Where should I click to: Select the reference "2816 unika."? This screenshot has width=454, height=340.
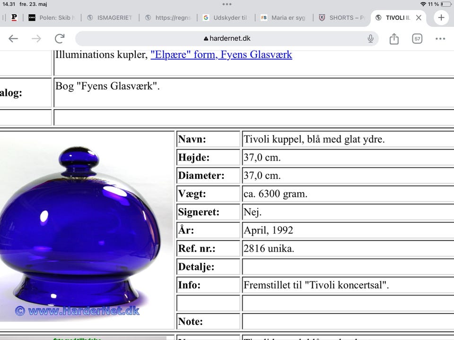[x=269, y=249]
